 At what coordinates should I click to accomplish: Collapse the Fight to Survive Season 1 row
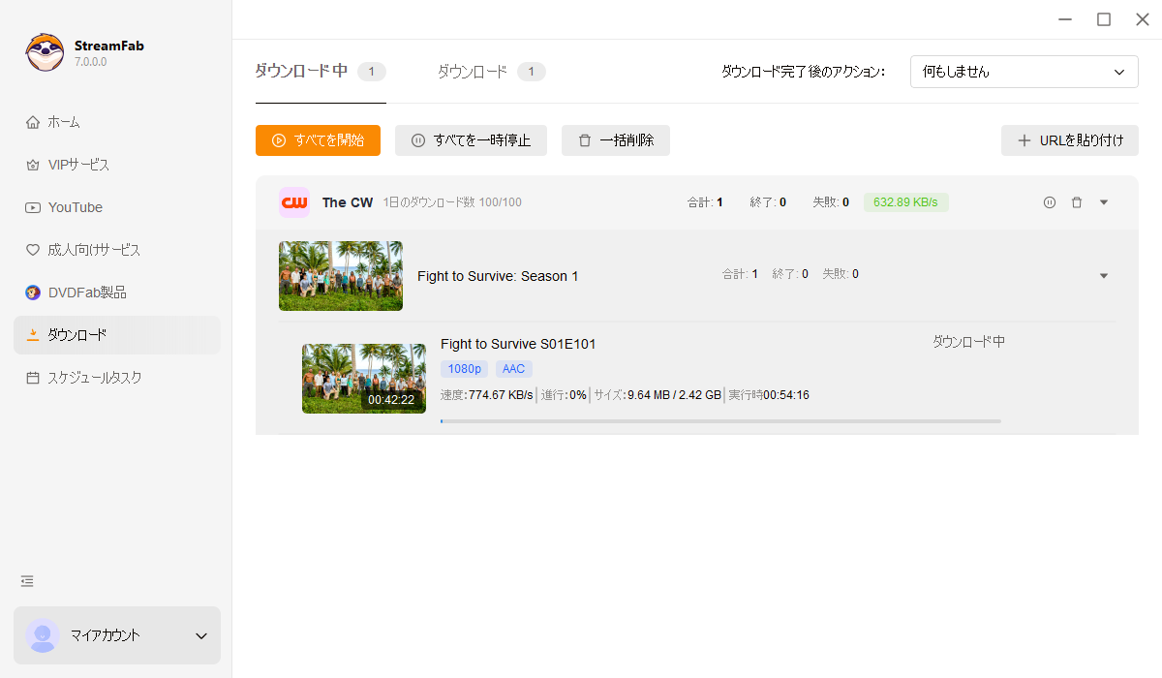(1103, 276)
